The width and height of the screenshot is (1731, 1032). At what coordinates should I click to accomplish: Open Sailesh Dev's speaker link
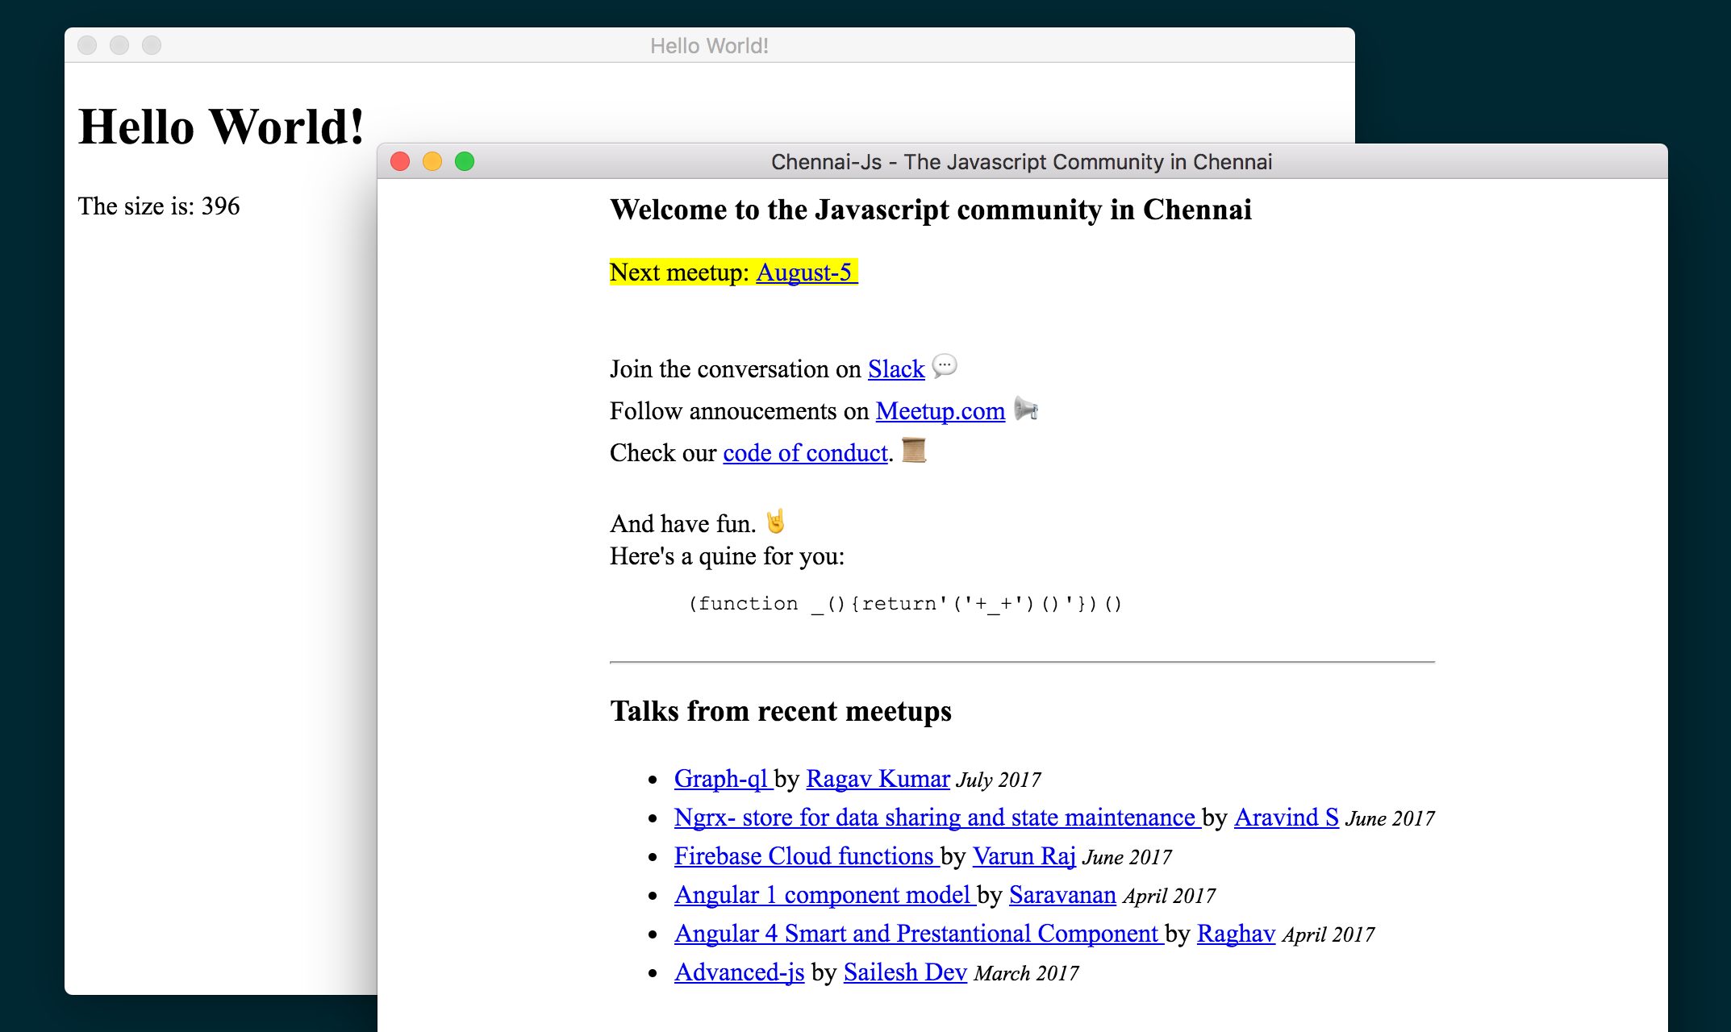tap(904, 972)
